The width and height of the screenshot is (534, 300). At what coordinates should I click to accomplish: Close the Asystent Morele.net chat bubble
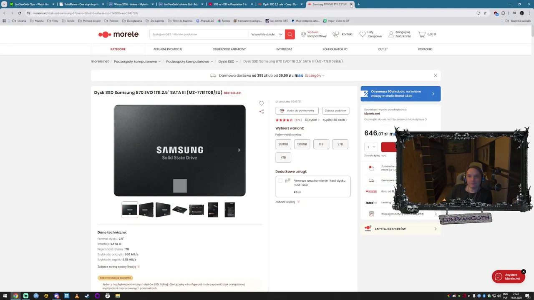[x=523, y=272]
